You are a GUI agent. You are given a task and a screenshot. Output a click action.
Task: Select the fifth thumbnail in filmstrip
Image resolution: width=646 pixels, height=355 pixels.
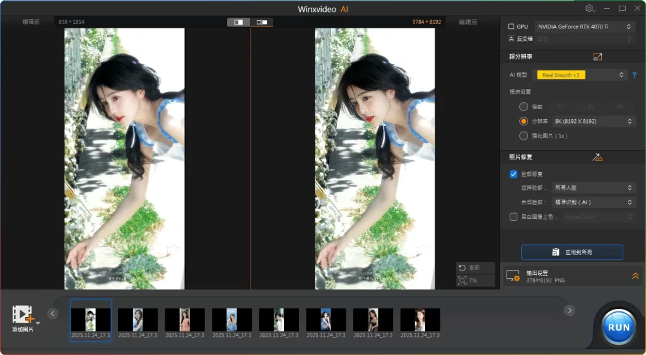click(279, 320)
